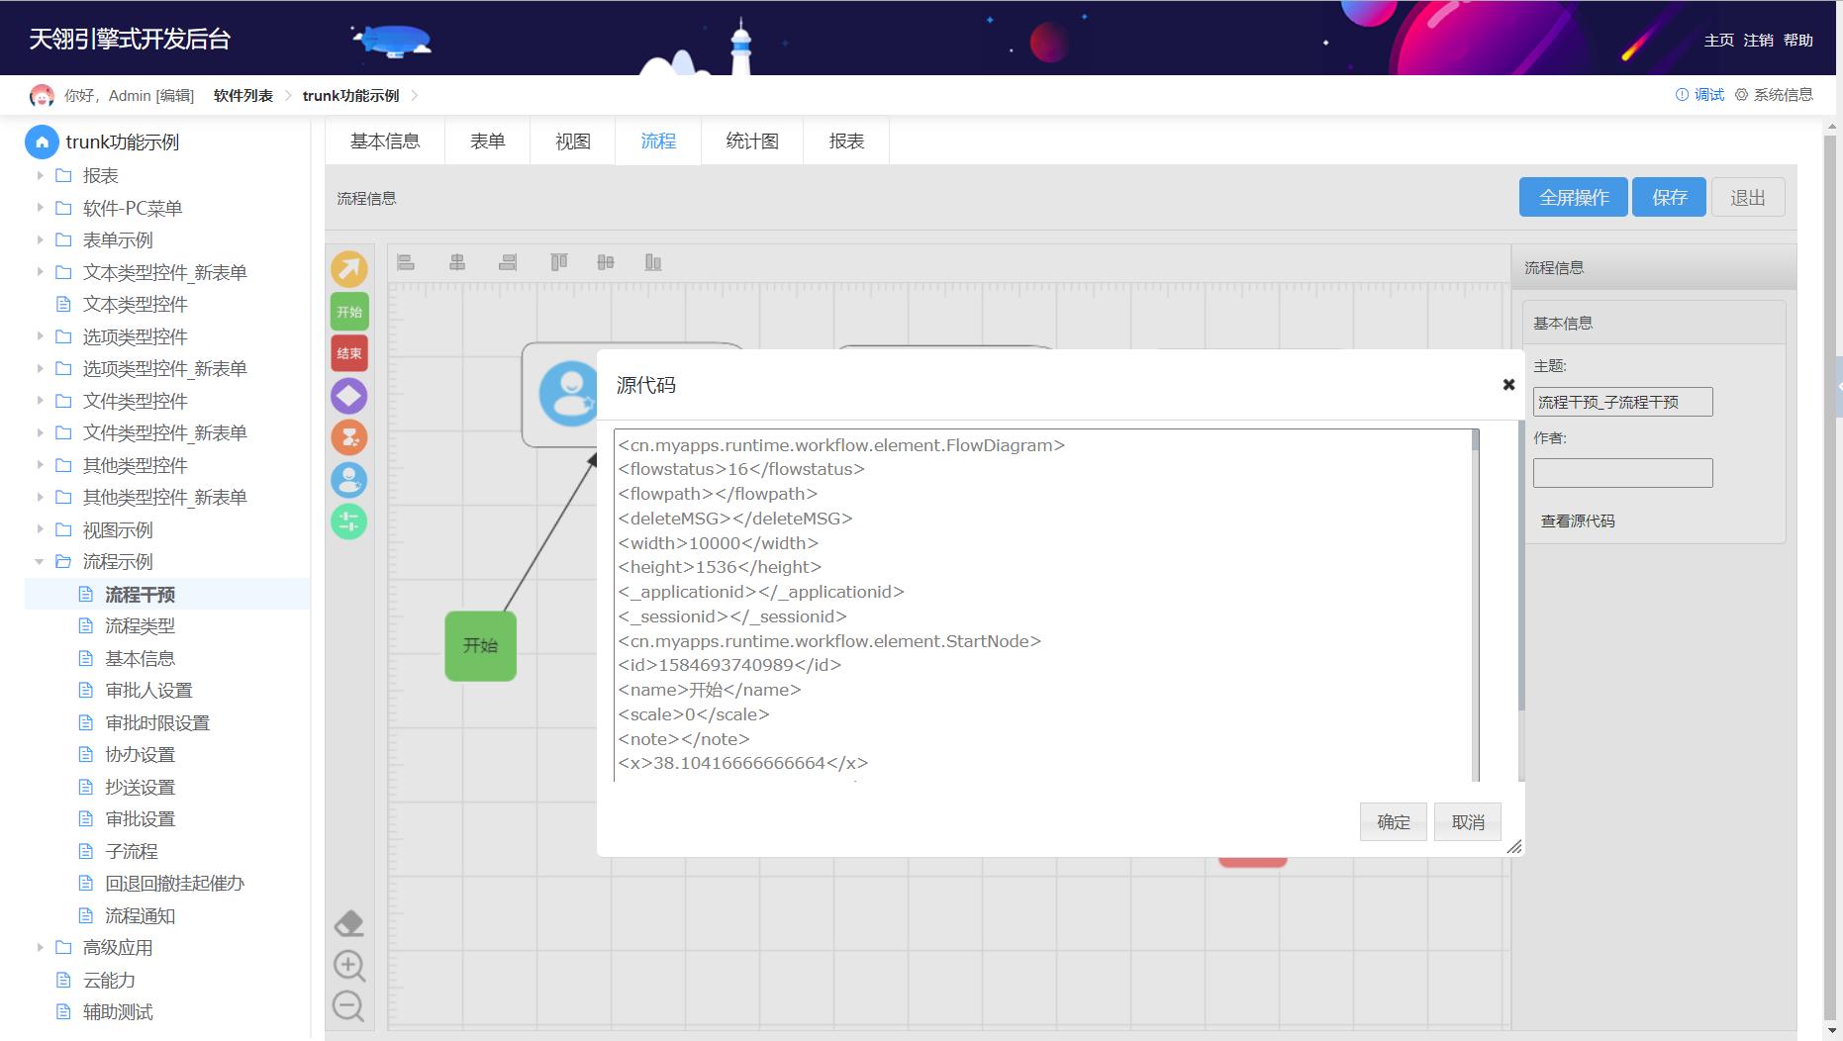Click the 查看源代码 link
This screenshot has height=1041, width=1843.
[1577, 521]
